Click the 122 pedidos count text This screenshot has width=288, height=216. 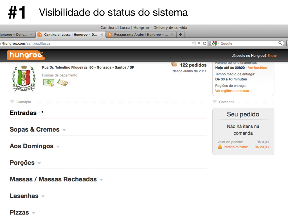193,65
